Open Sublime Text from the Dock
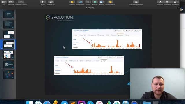Screen dimensions: 185x104 click(x=73, y=102)
